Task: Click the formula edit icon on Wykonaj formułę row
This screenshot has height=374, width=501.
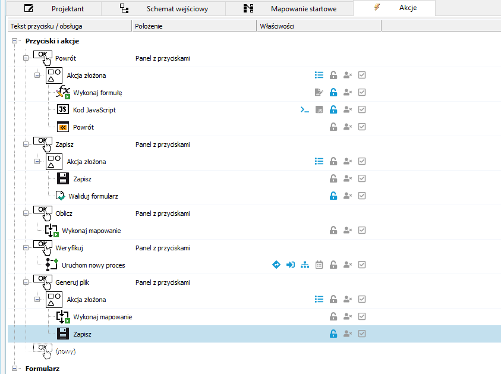Action: pyautogui.click(x=319, y=92)
